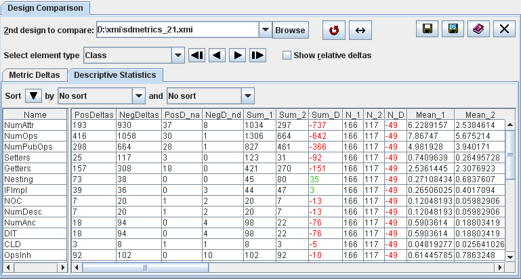This screenshot has height=279, width=521.
Task: Click right arrow of Name column scrollbar
Action: (62, 267)
